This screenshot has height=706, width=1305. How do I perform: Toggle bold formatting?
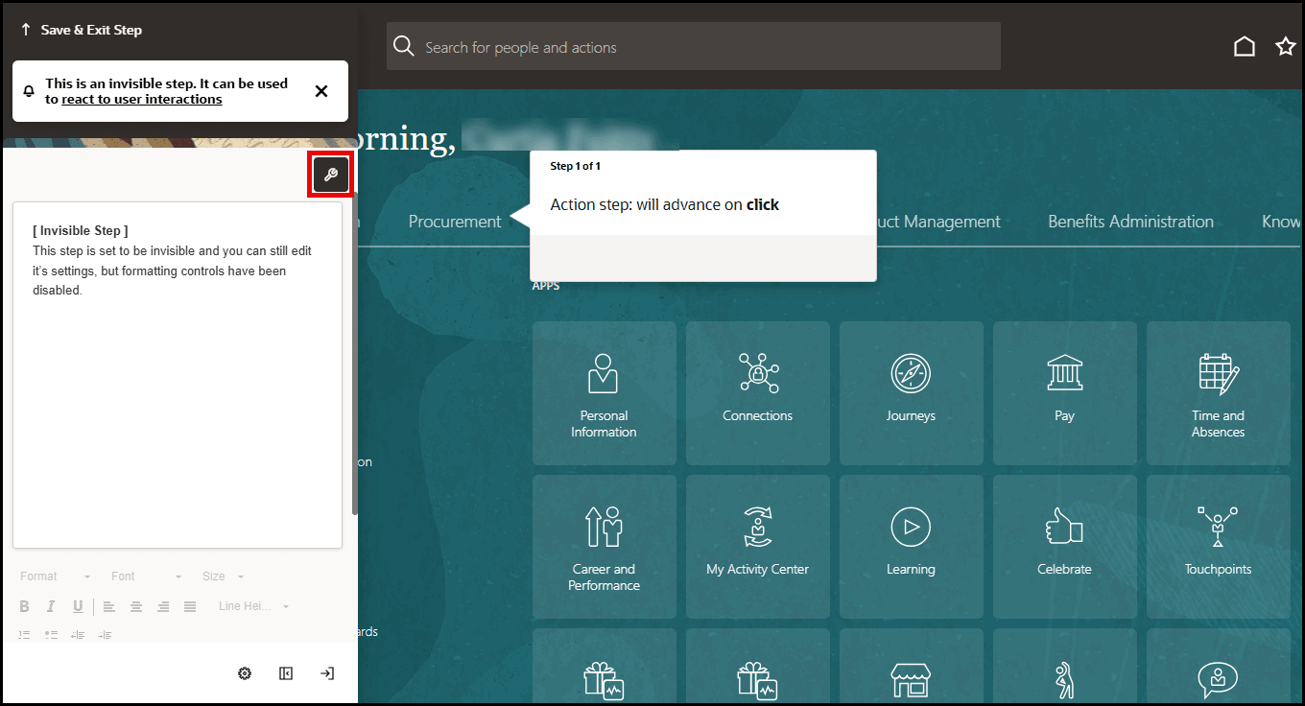coord(25,606)
